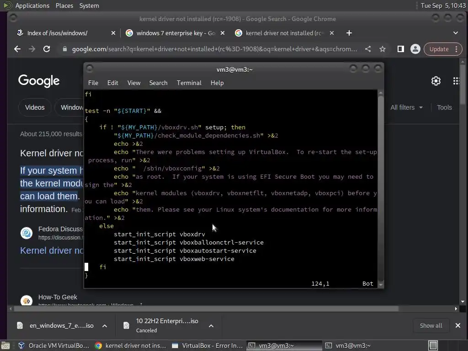Open the Kernel driver result link
The height and width of the screenshot is (351, 468).
52,250
